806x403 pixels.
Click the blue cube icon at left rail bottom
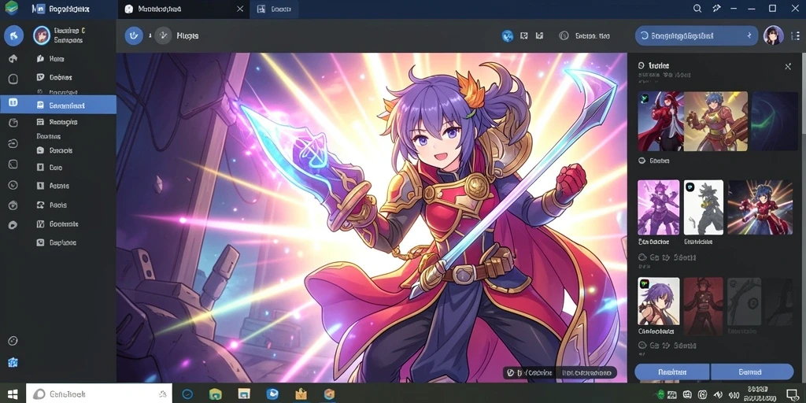tap(13, 362)
